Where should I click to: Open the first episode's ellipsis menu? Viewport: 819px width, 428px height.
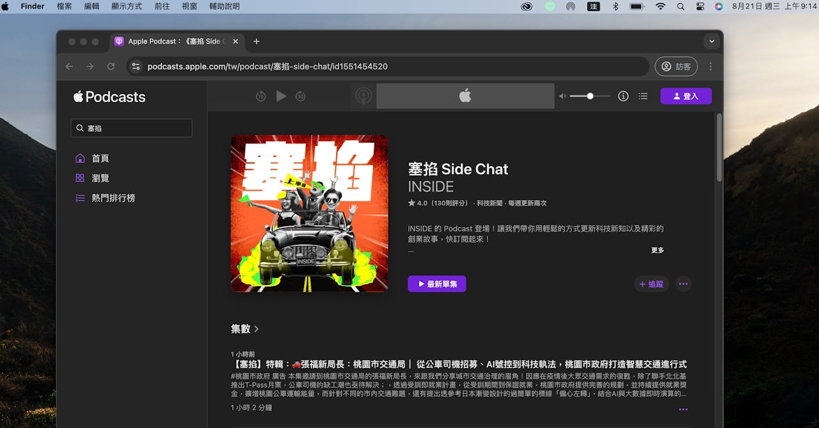(x=683, y=409)
